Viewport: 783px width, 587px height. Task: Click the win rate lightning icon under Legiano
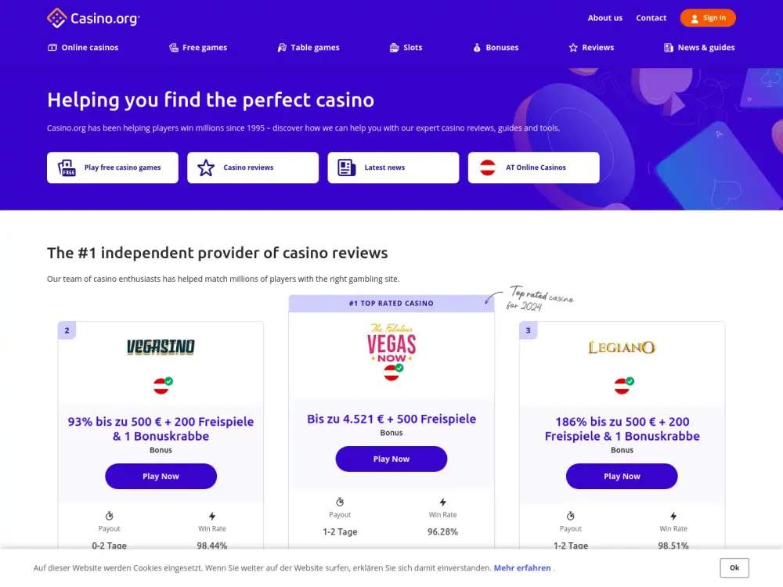tap(673, 515)
